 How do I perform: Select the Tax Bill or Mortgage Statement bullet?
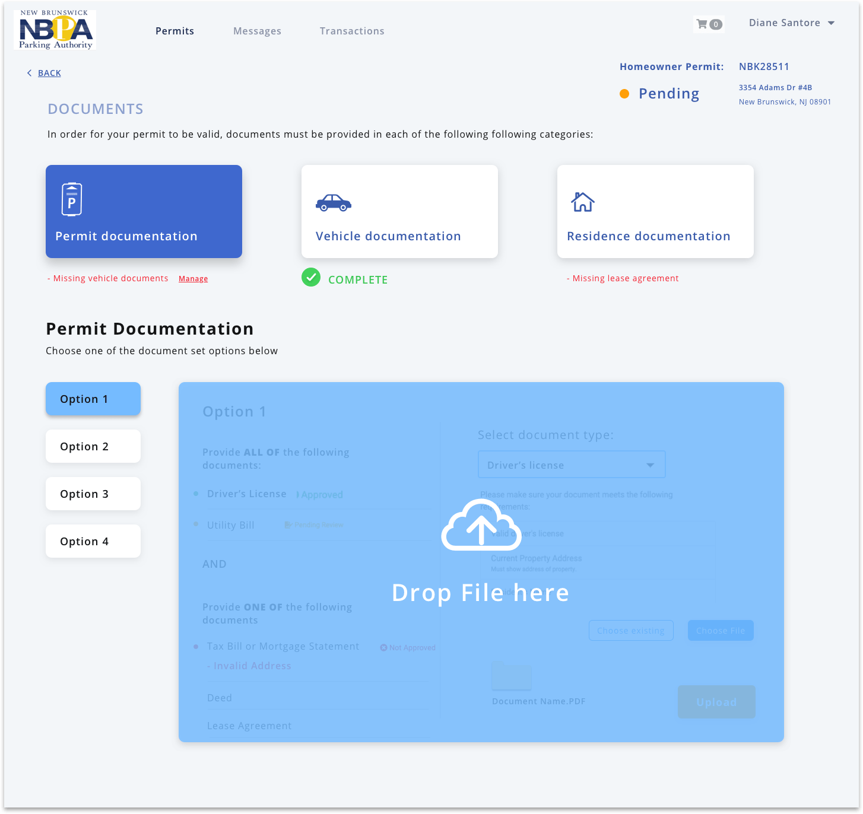coord(196,646)
